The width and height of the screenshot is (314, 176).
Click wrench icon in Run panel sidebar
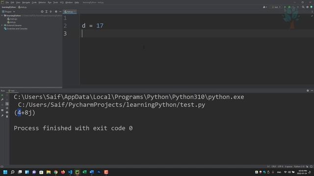2,100
